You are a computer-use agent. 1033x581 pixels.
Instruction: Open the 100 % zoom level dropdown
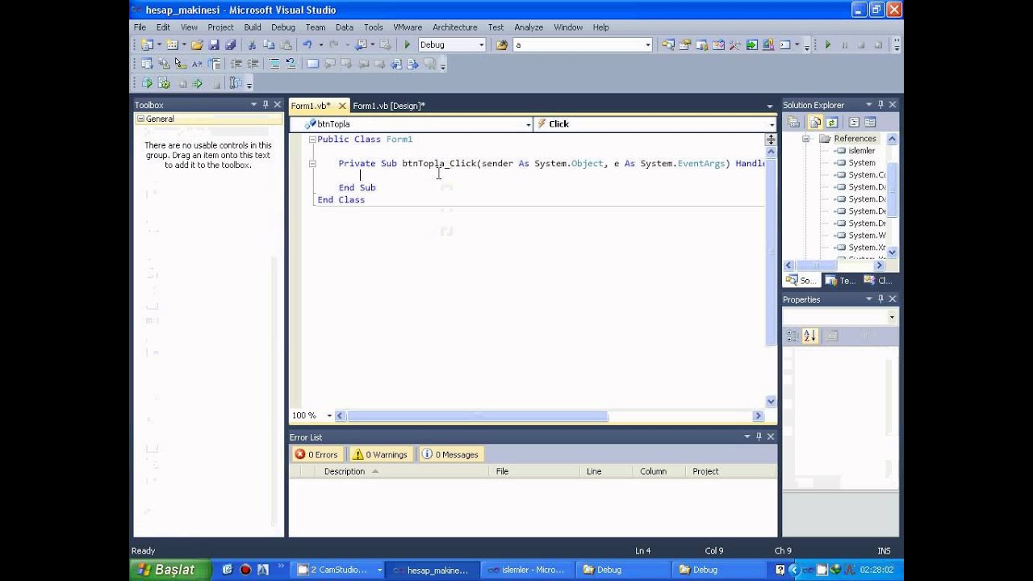pyautogui.click(x=329, y=416)
